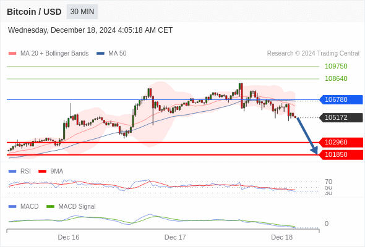
Task: Click the RSI legend swatch
Action: (x=12, y=172)
